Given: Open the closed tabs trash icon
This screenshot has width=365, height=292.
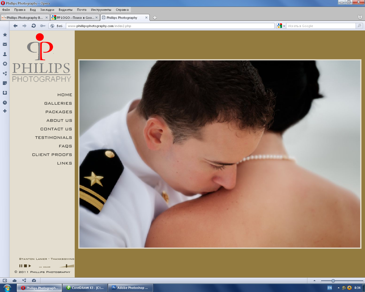Looking at the screenshot, I should coord(360,17).
